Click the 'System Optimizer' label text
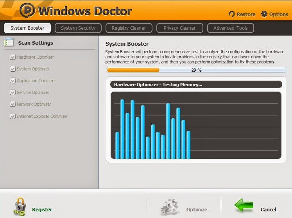Screen dimensions: 292x218 (33, 69)
